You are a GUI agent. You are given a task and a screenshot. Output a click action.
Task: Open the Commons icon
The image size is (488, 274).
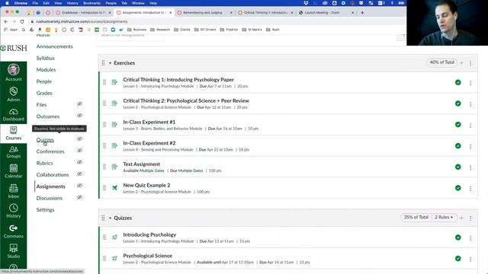(x=14, y=231)
